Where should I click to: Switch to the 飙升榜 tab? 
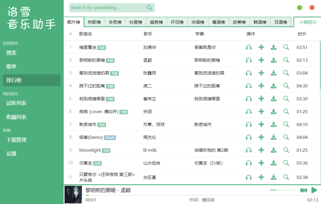[x=74, y=22]
